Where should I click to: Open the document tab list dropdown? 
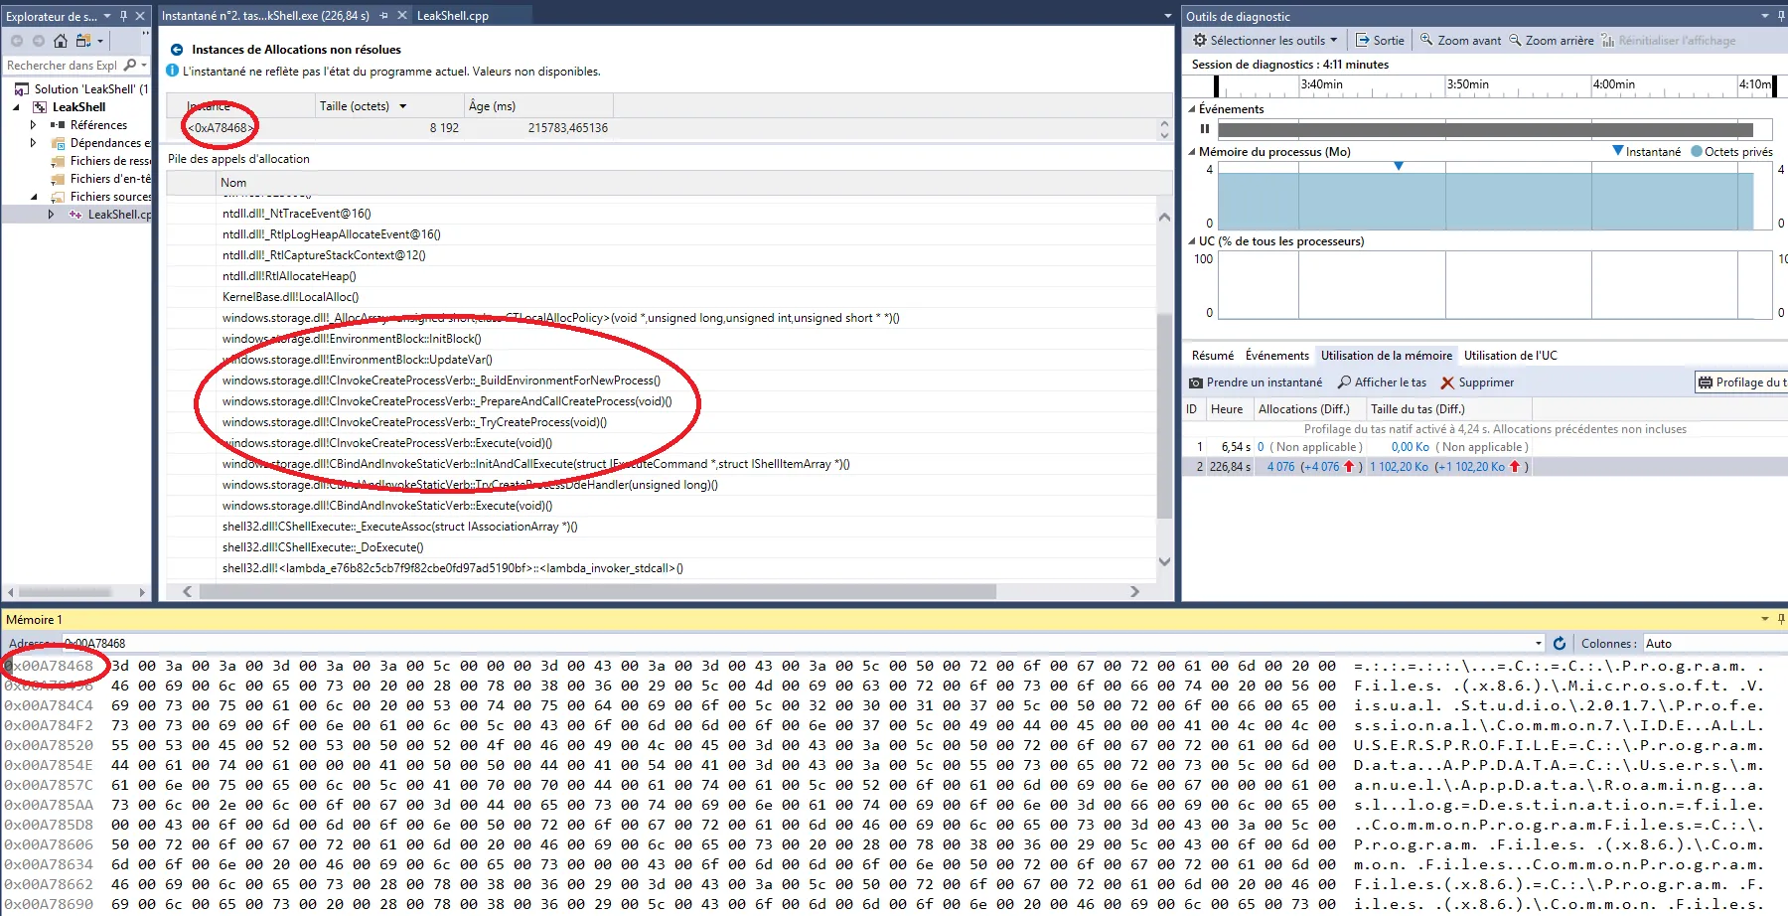(1168, 16)
